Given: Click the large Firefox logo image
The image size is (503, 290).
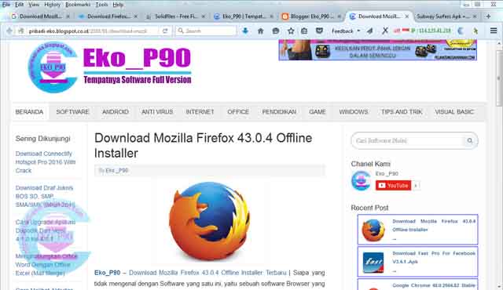Looking at the screenshot, I should (x=210, y=221).
